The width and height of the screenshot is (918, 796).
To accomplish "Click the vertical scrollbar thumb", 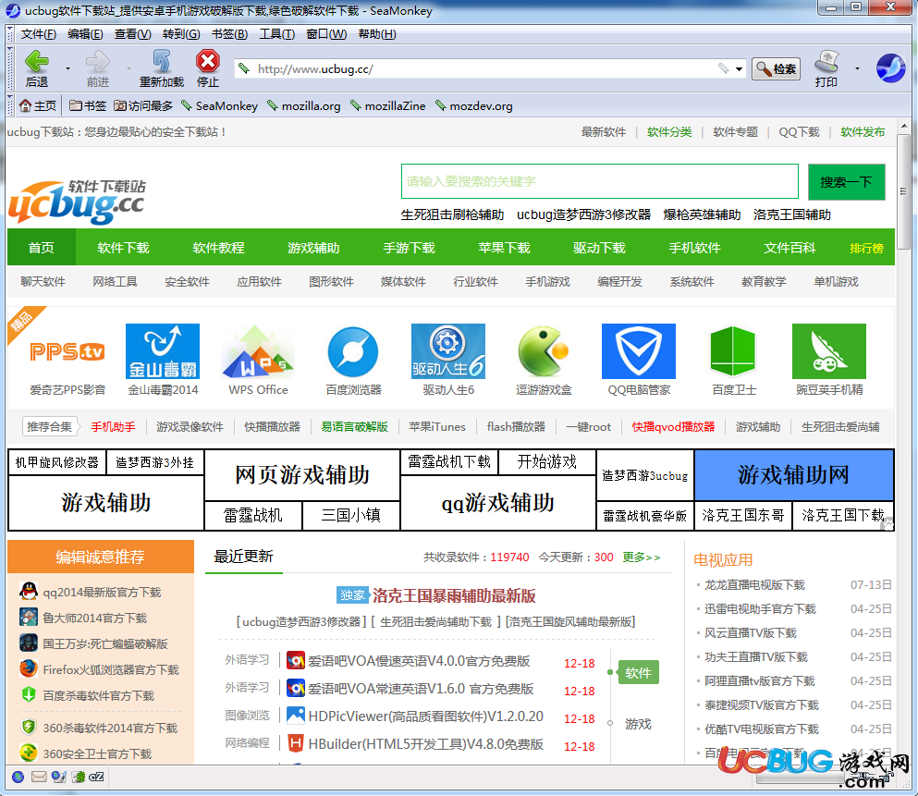I will coord(904,192).
